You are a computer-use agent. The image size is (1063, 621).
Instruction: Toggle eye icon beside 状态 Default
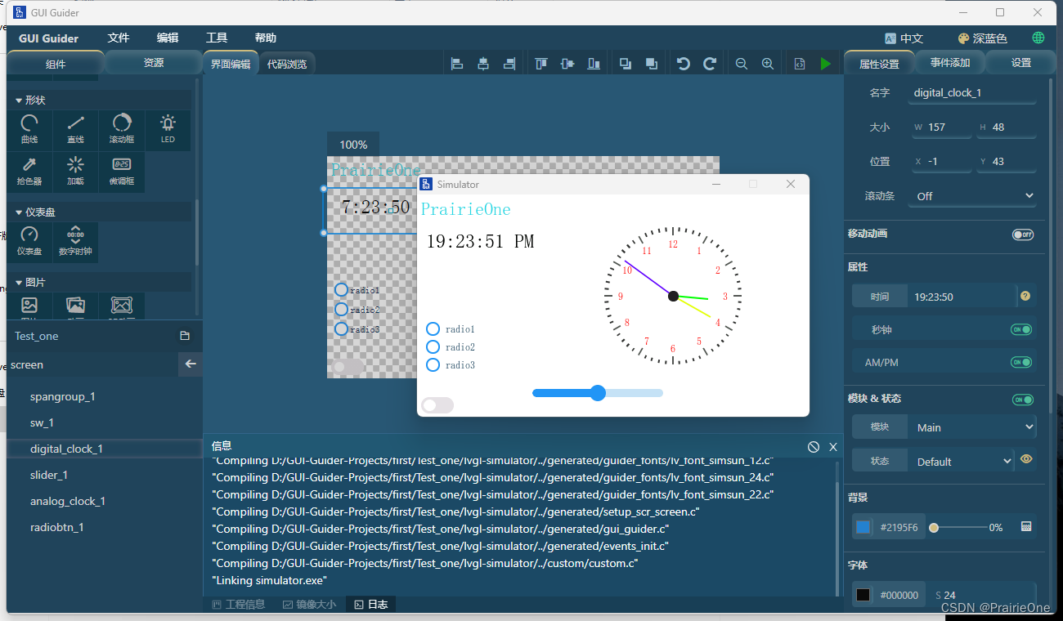[x=1026, y=459]
